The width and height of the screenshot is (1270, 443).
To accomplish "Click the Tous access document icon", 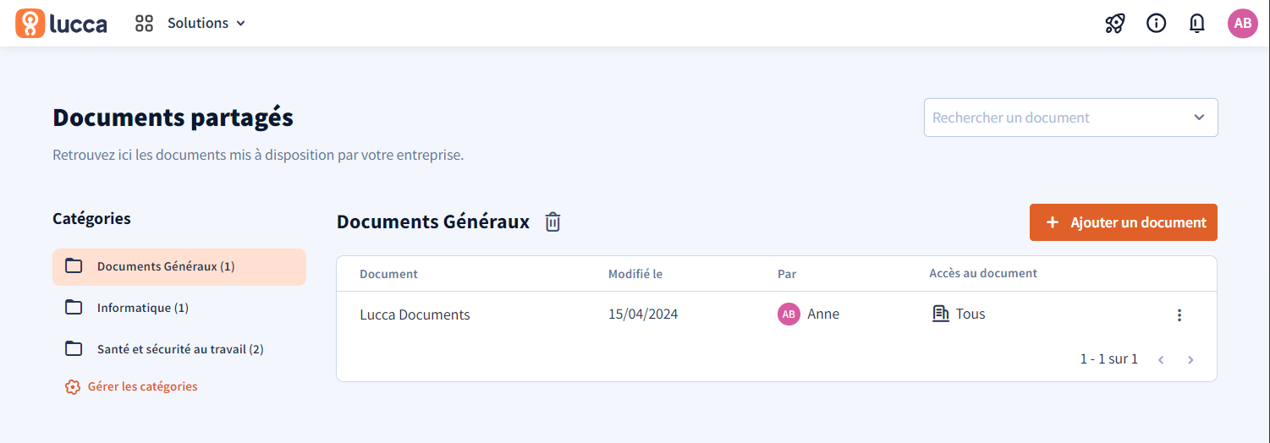I will tap(940, 314).
